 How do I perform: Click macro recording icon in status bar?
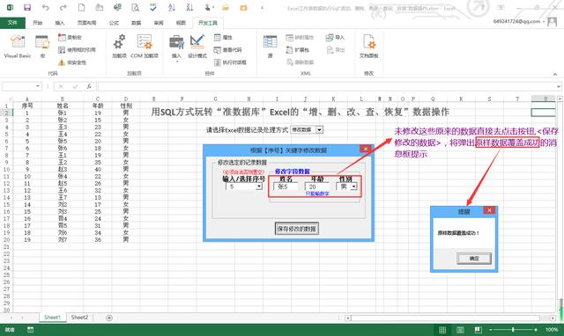pos(30,330)
